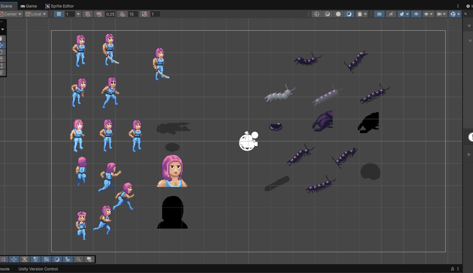Viewport: 473px width, 273px height.
Task: Toggle scene visibility with the eye icon
Action: pyautogui.click(x=416, y=14)
